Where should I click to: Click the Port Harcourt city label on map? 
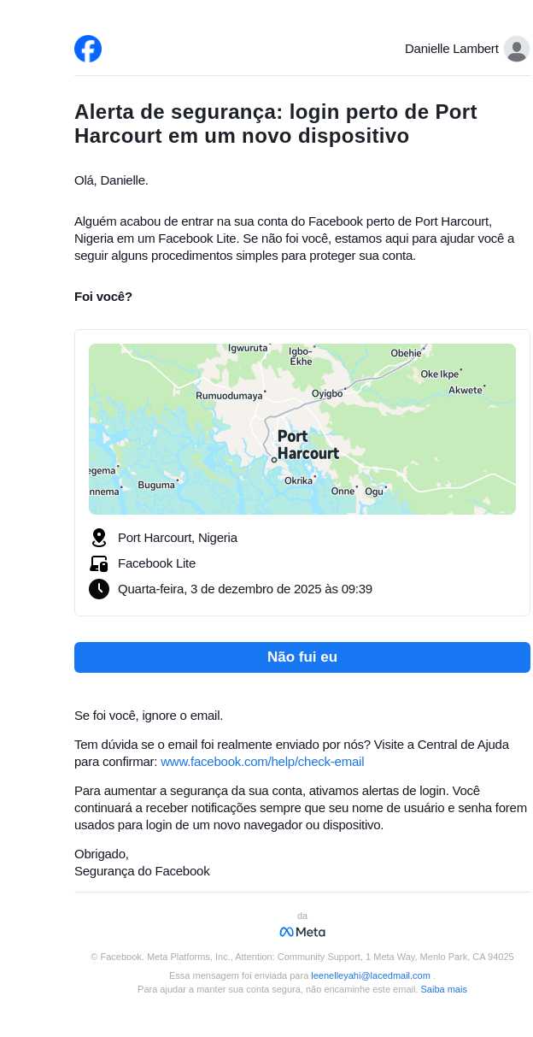tap(307, 445)
